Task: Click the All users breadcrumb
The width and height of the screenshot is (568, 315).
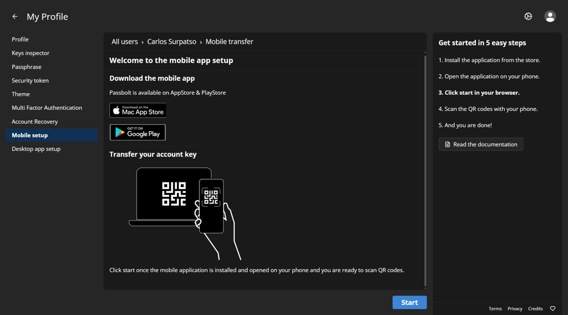Action: pyautogui.click(x=125, y=42)
